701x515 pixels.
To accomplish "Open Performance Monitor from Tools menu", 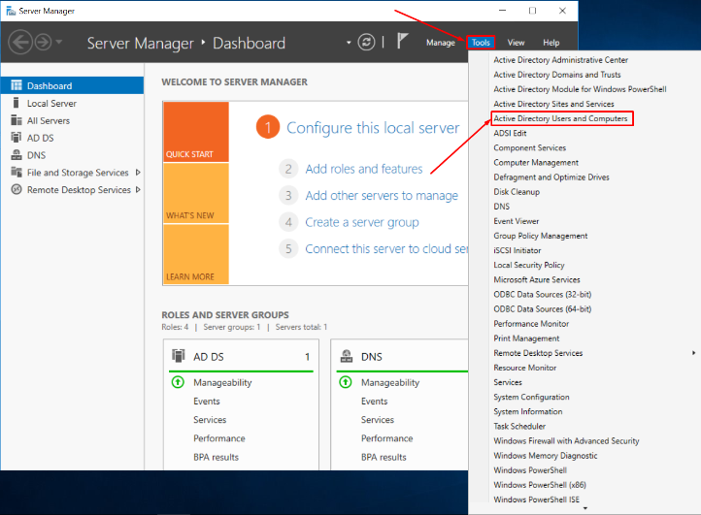I will click(x=531, y=324).
